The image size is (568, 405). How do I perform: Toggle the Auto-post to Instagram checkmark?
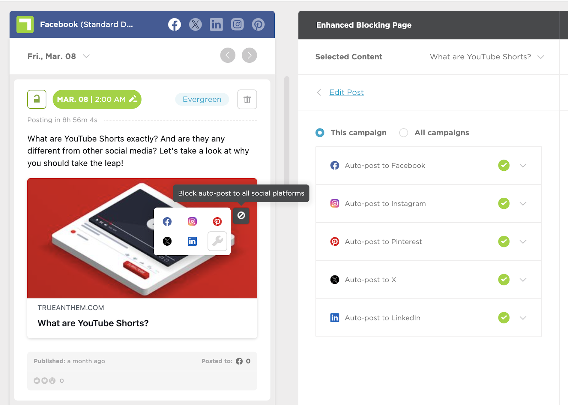(x=504, y=203)
